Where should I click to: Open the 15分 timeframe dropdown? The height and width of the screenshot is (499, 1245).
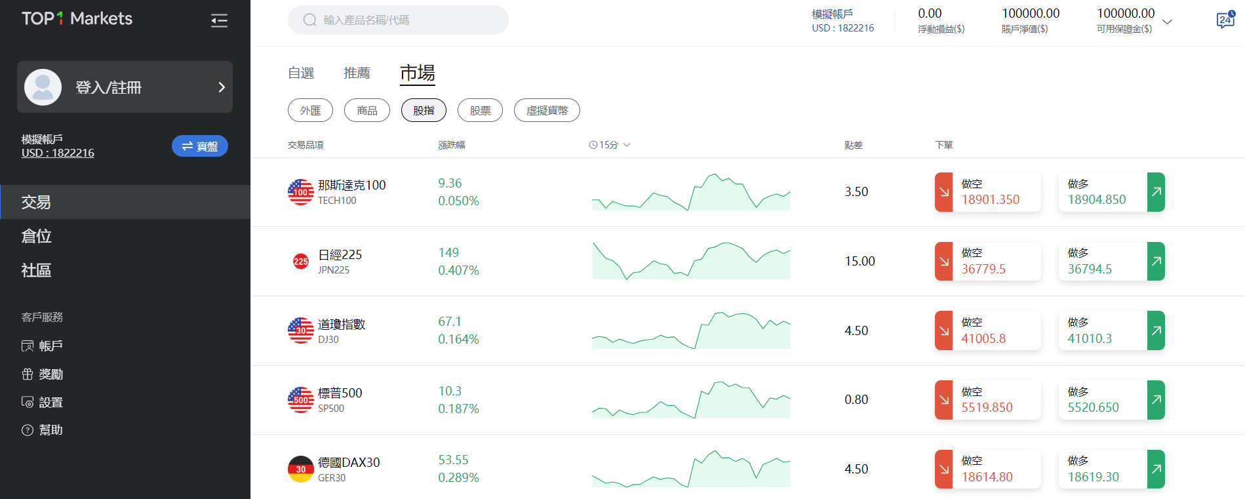click(x=609, y=145)
